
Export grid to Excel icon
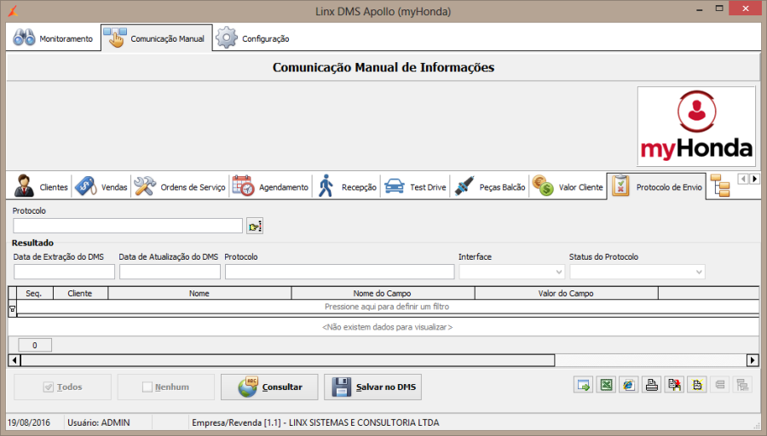(x=606, y=385)
